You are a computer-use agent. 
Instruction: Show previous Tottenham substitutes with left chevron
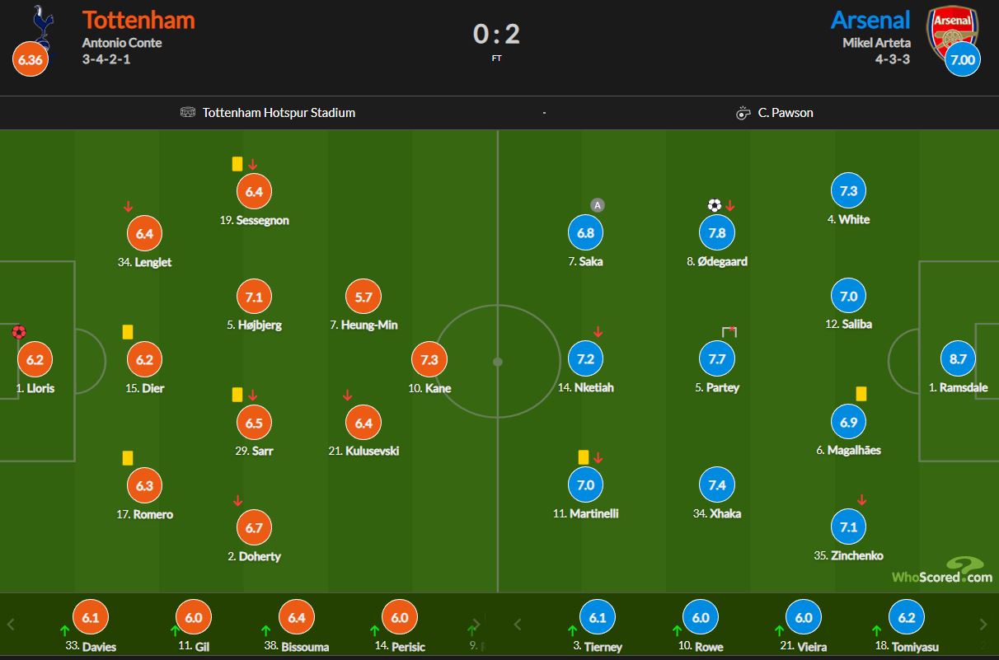12,625
